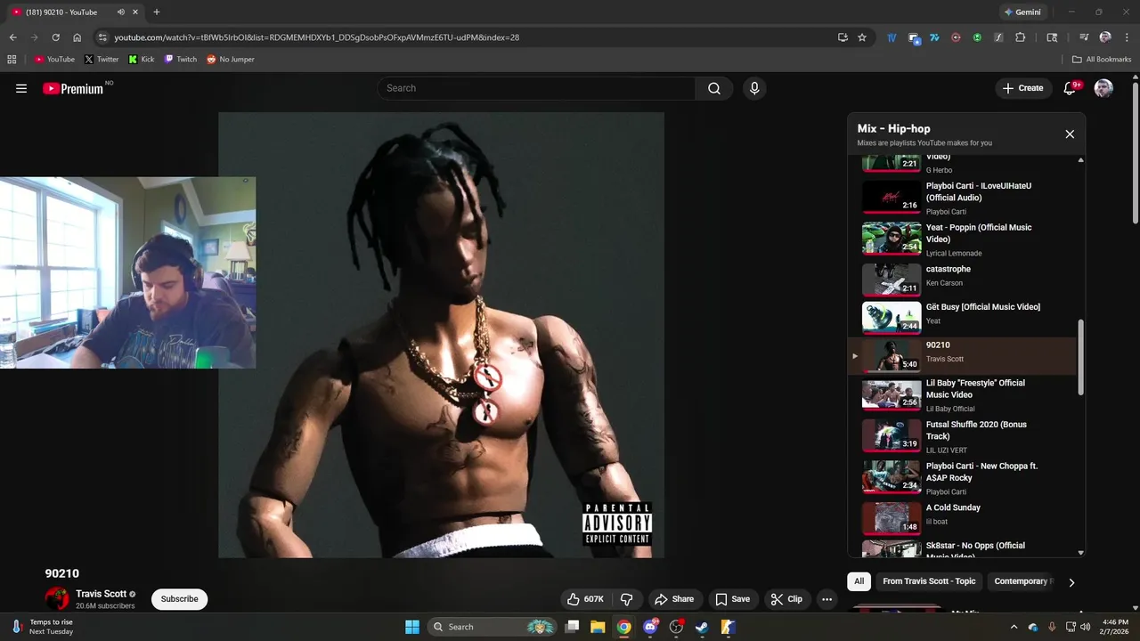Show hidden system tray icons
Image resolution: width=1140 pixels, height=641 pixels.
(1014, 627)
